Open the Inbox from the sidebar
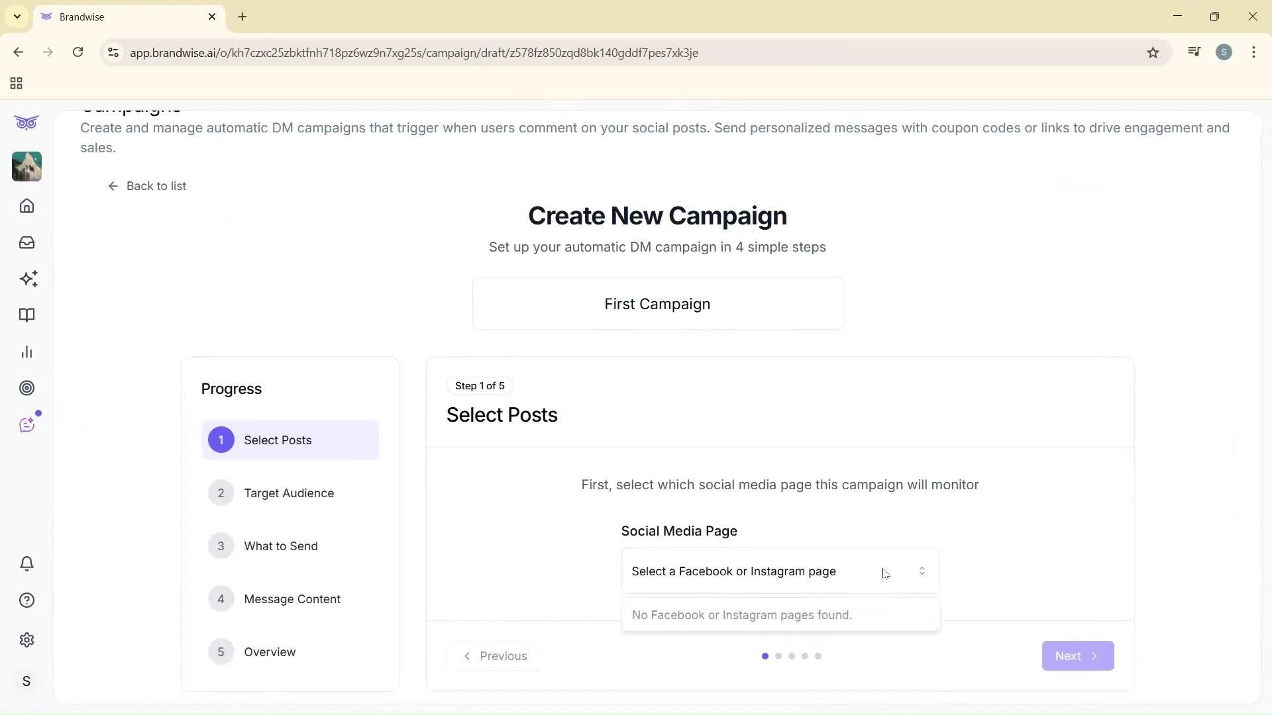Image resolution: width=1272 pixels, height=715 pixels. [26, 242]
